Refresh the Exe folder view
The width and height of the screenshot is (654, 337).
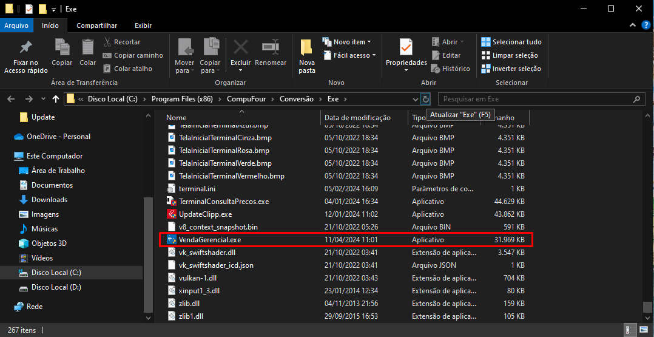click(426, 99)
